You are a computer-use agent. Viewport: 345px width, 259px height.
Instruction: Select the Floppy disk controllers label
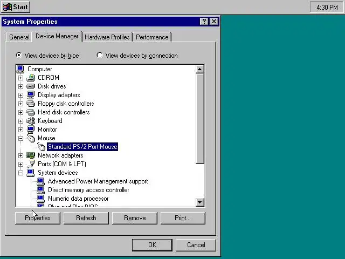point(66,104)
